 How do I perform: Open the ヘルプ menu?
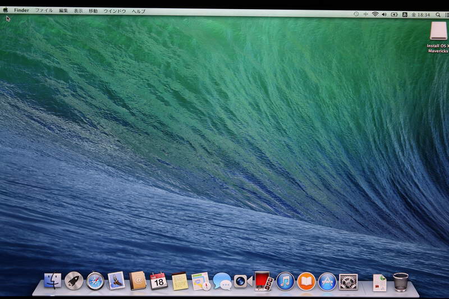pyautogui.click(x=138, y=11)
